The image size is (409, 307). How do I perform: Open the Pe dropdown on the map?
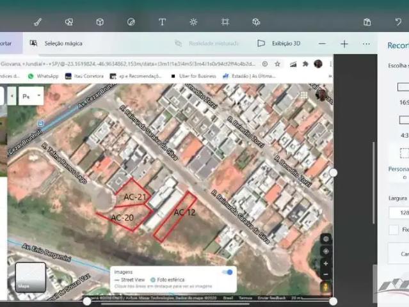tap(31, 96)
